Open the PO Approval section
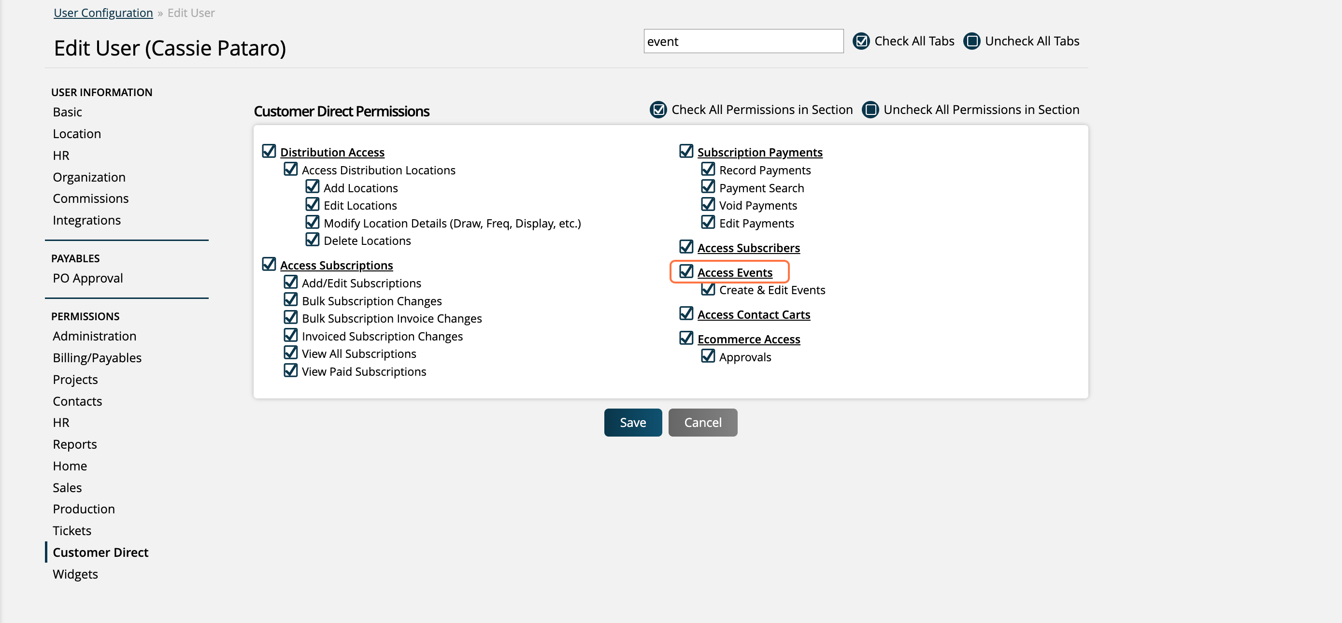This screenshot has width=1342, height=623. pos(87,278)
